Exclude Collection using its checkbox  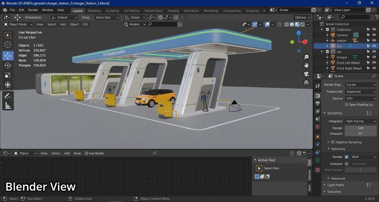click(327, 30)
